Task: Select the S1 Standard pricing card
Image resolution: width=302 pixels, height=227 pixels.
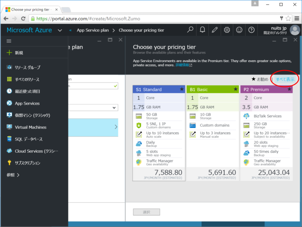Action: 159,133
